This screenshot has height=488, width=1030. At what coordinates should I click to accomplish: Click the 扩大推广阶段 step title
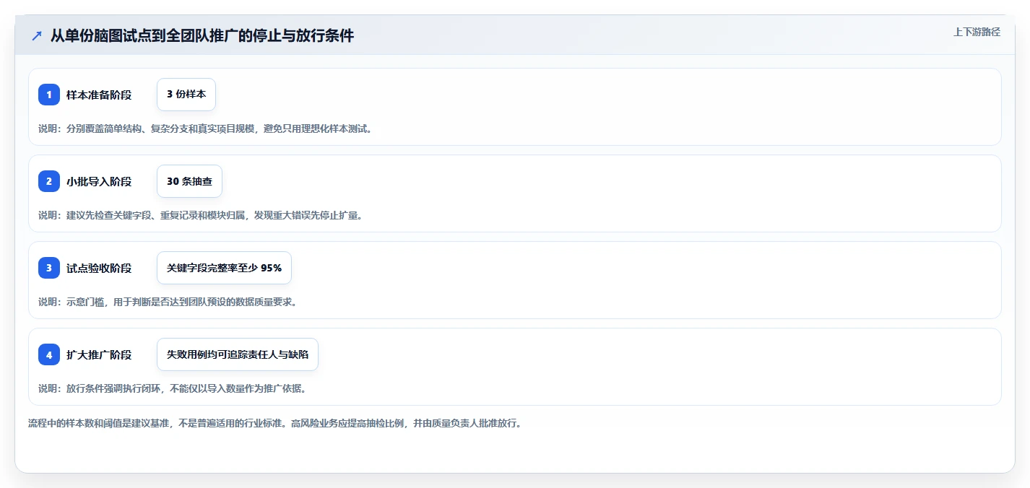pyautogui.click(x=99, y=354)
